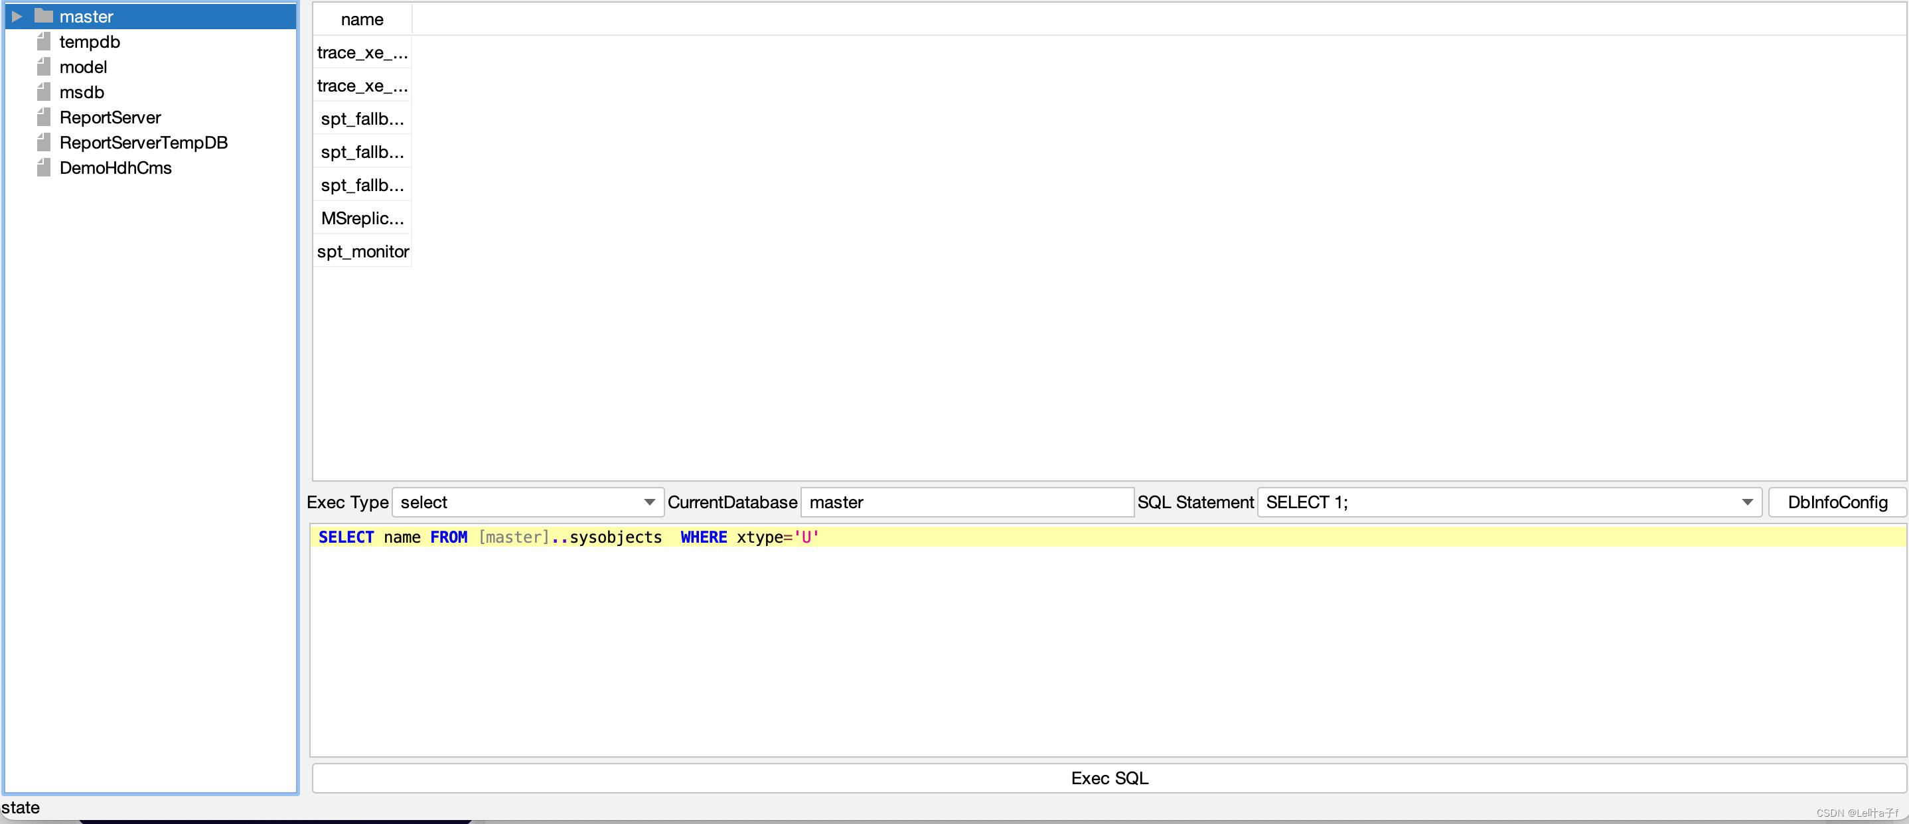Select the model database
The width and height of the screenshot is (1909, 824).
(83, 67)
